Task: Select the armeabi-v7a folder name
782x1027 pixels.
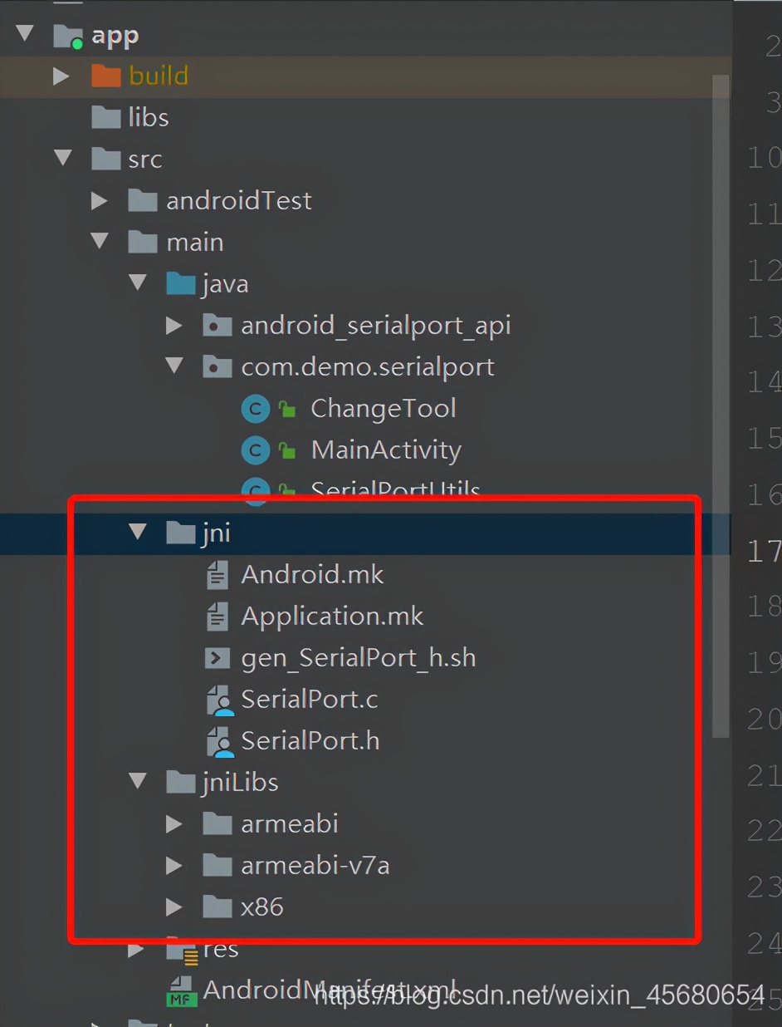Action: click(315, 865)
